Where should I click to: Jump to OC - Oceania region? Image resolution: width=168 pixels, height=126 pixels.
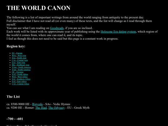[x=17, y=72]
